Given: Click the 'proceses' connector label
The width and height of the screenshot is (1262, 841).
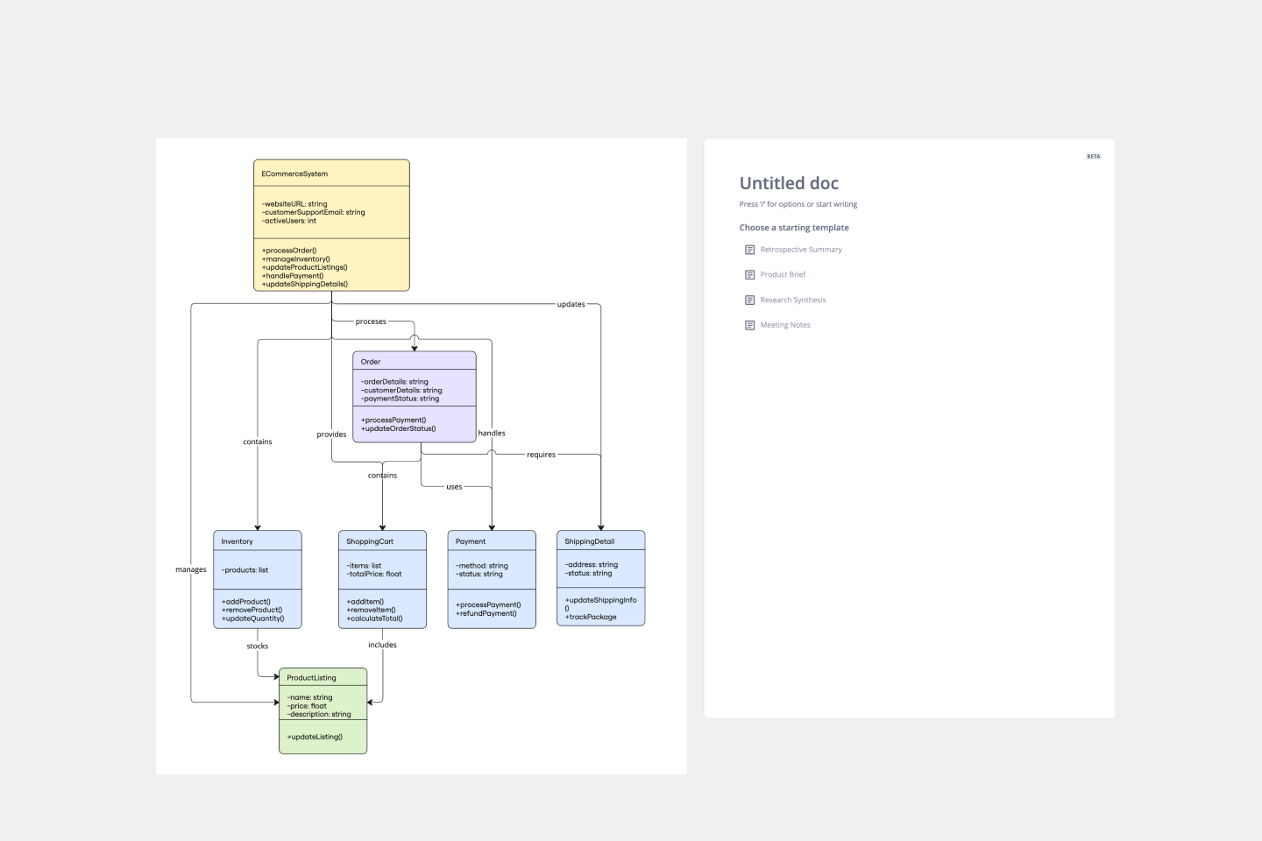Looking at the screenshot, I should pyautogui.click(x=371, y=322).
